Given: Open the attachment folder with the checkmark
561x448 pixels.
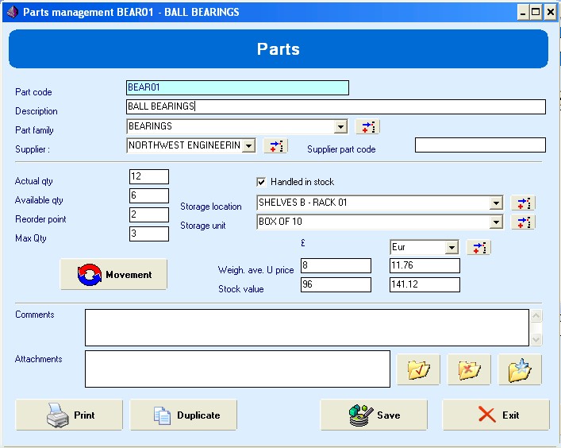Looking at the screenshot, I should (x=418, y=369).
